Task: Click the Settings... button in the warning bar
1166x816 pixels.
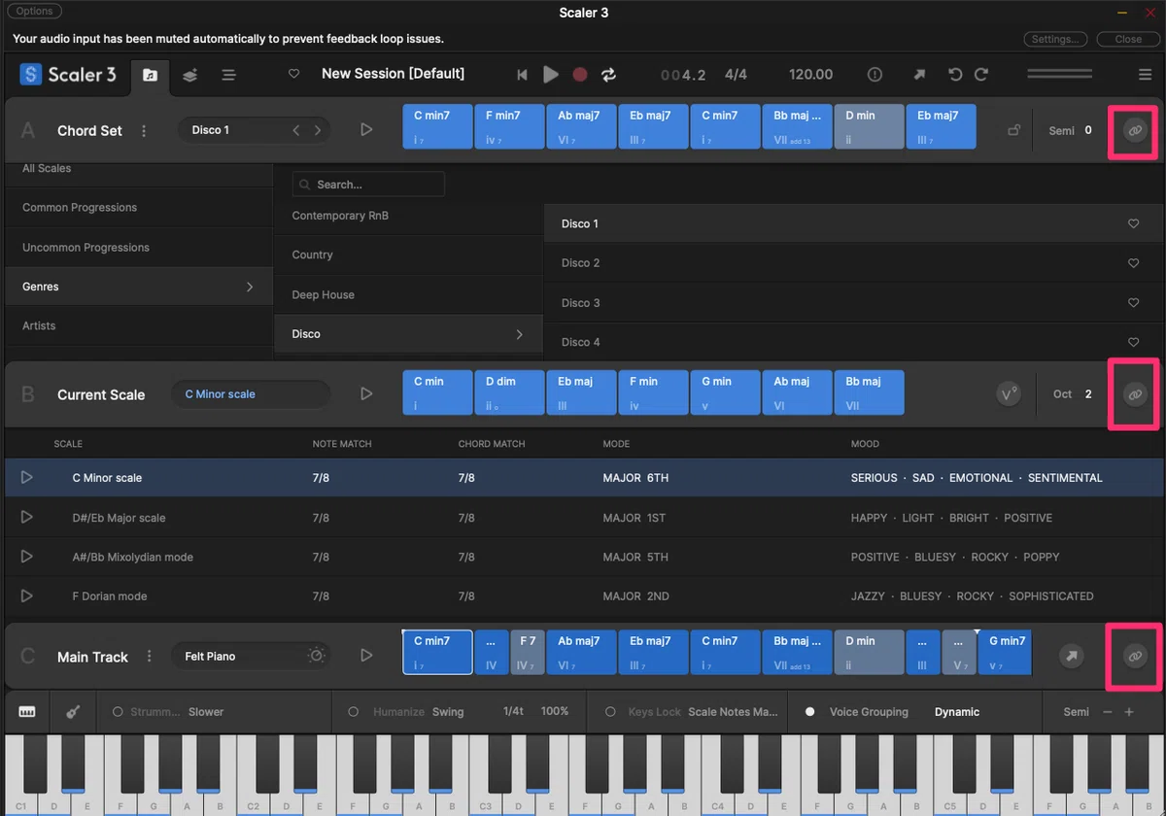Action: (x=1056, y=39)
